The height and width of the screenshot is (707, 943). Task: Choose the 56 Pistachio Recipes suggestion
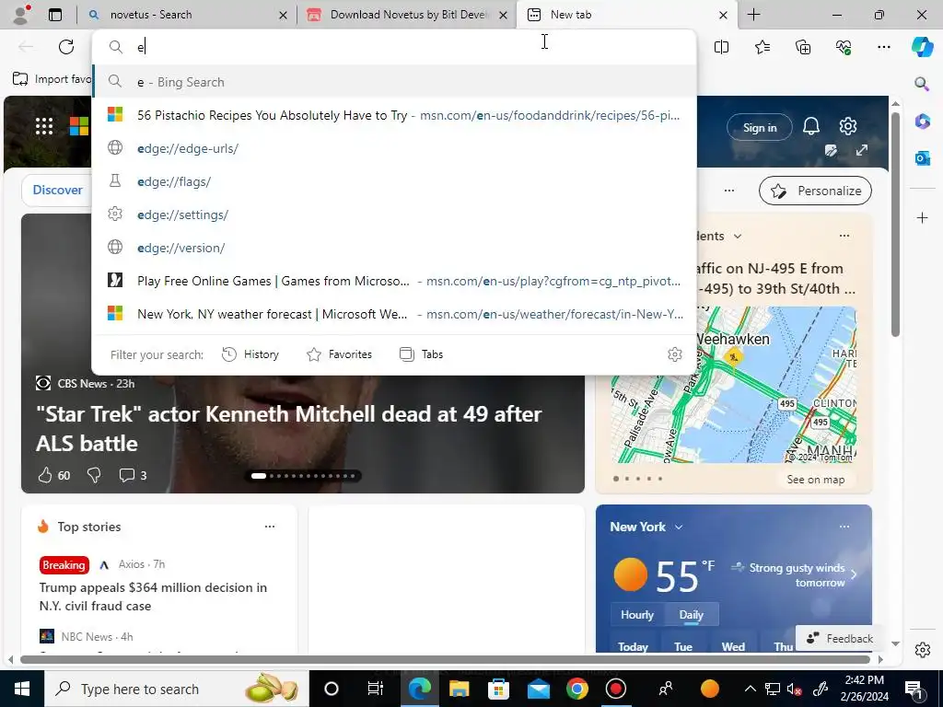(394, 115)
